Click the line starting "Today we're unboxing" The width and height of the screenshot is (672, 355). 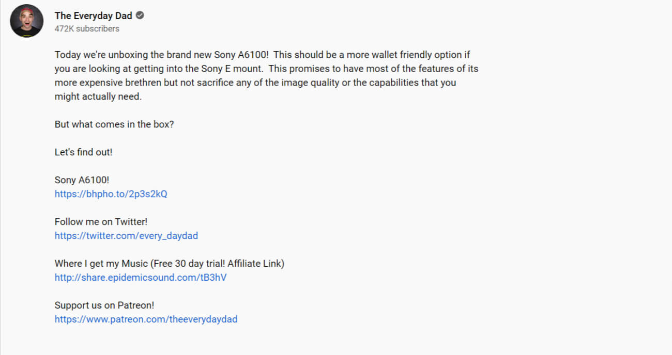coord(262,55)
